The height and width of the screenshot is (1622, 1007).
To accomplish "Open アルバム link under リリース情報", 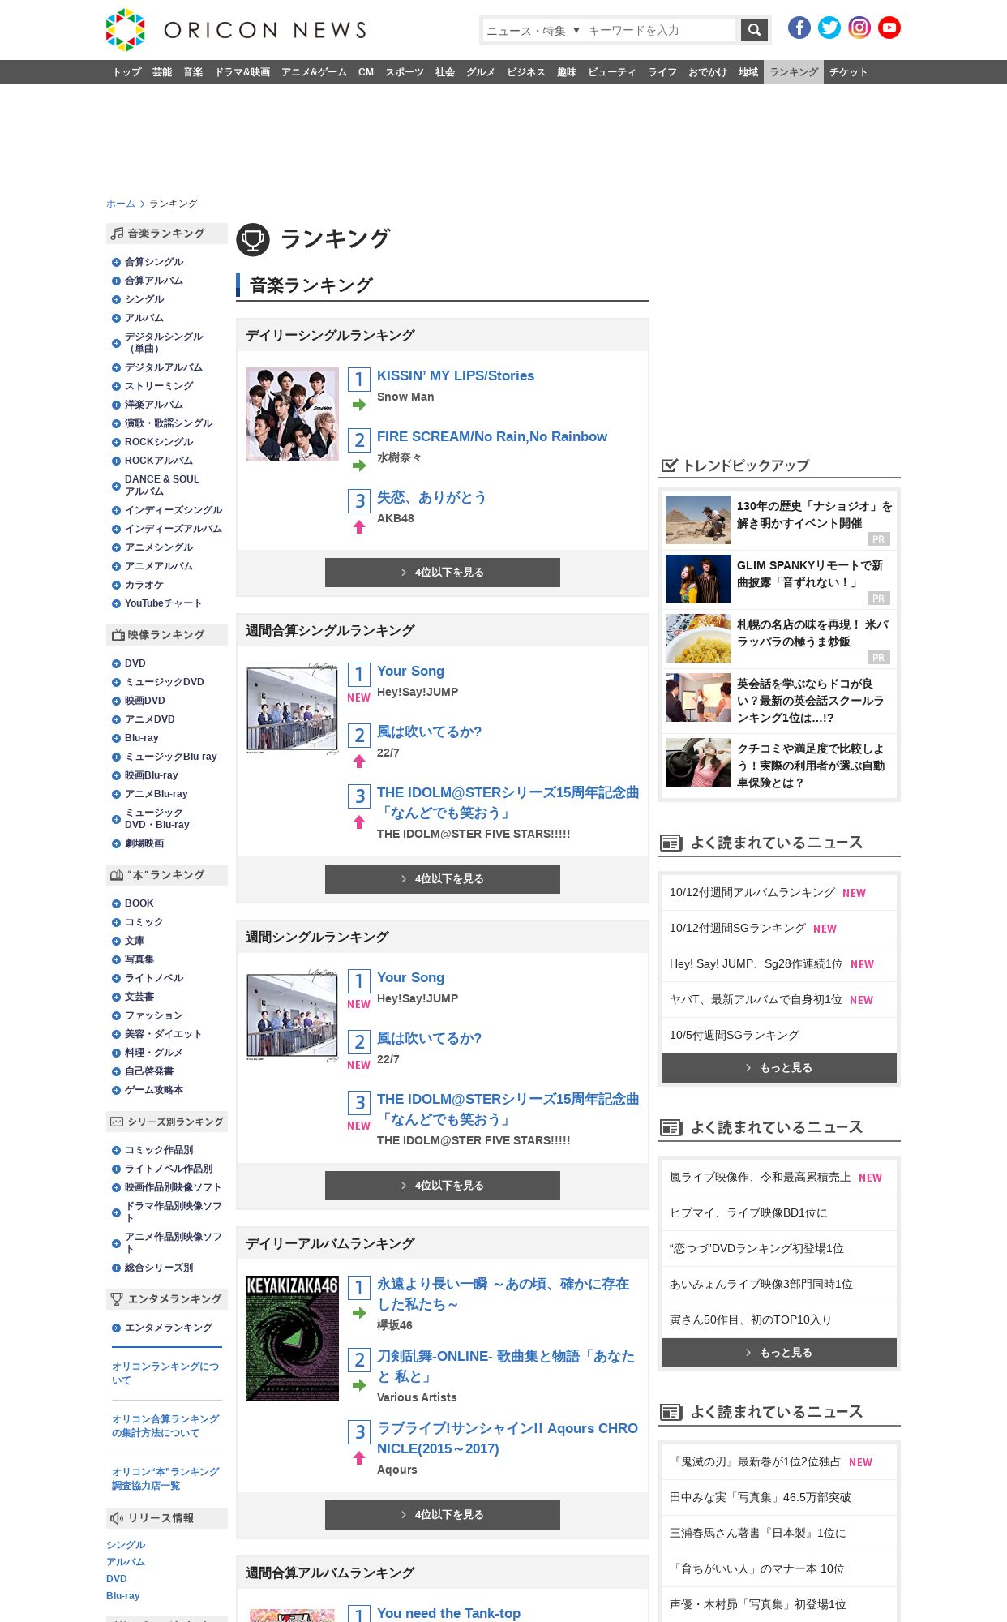I will 126,1562.
